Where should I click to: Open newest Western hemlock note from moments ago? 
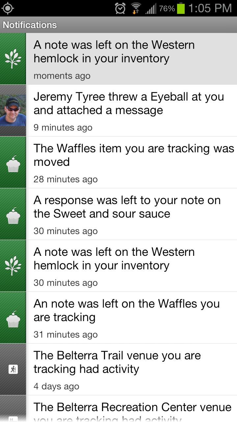[x=132, y=59]
